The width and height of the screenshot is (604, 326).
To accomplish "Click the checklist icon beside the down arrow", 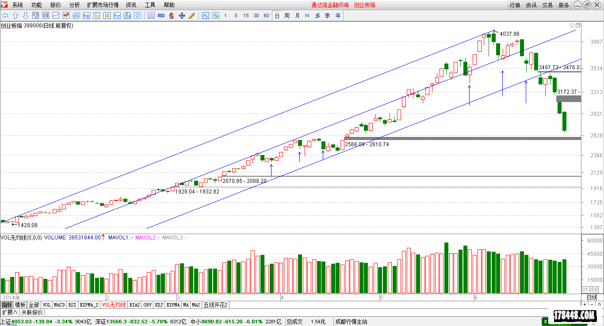I will (35, 15).
